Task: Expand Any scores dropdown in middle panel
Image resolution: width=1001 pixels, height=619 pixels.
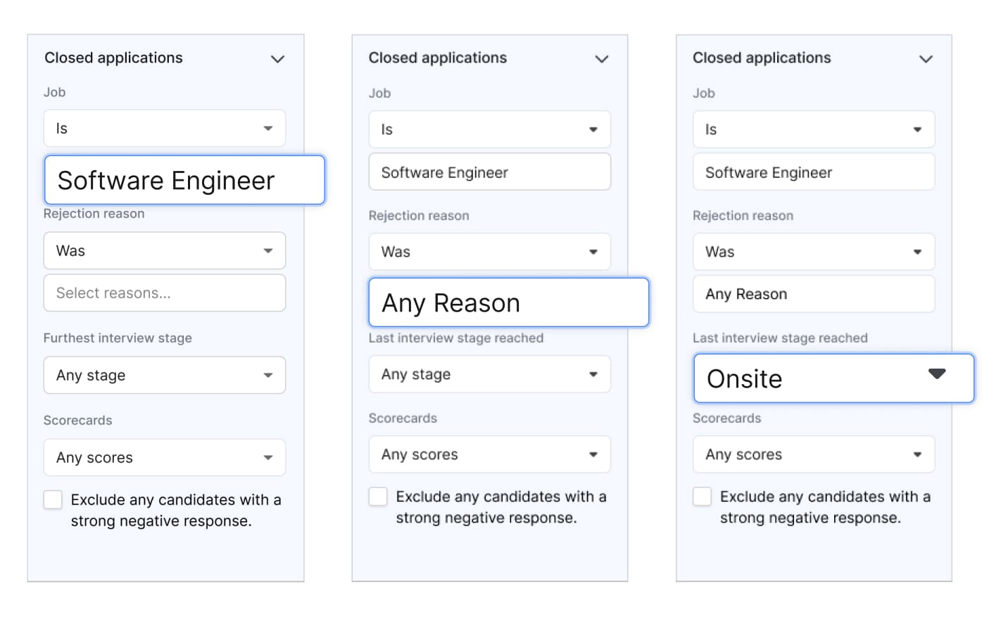Action: point(489,455)
